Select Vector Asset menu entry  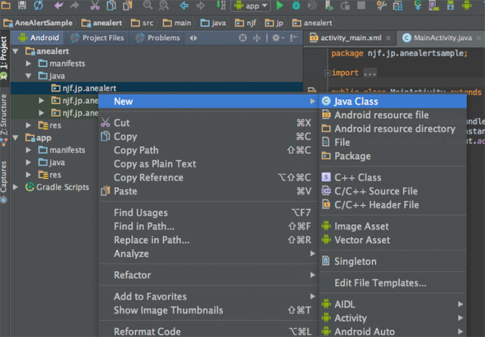point(393,240)
